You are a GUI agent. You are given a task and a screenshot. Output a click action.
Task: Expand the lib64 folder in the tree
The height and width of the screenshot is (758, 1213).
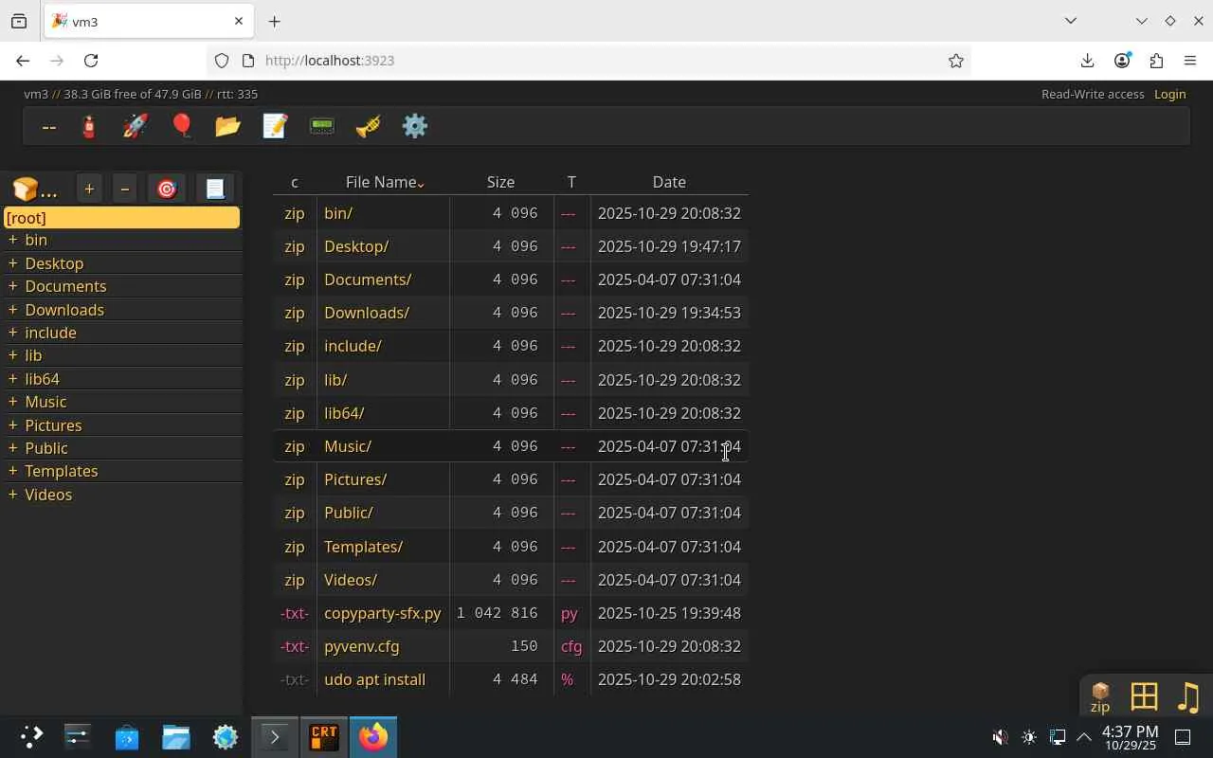(x=12, y=379)
